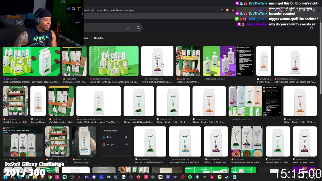Click the 'GirlScout New Limited...' result title
Viewport: 322px width, 181px height.
pos(305,162)
